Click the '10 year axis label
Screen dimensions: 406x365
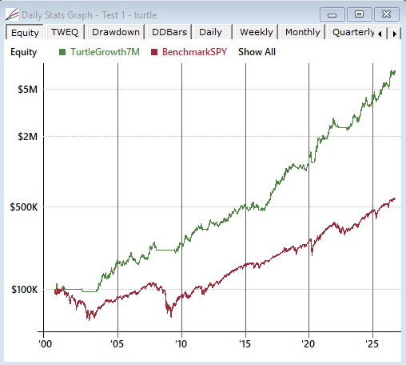point(181,344)
